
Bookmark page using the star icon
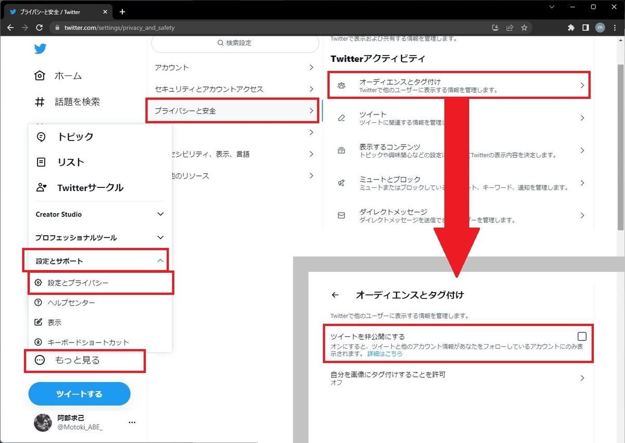pyautogui.click(x=524, y=28)
